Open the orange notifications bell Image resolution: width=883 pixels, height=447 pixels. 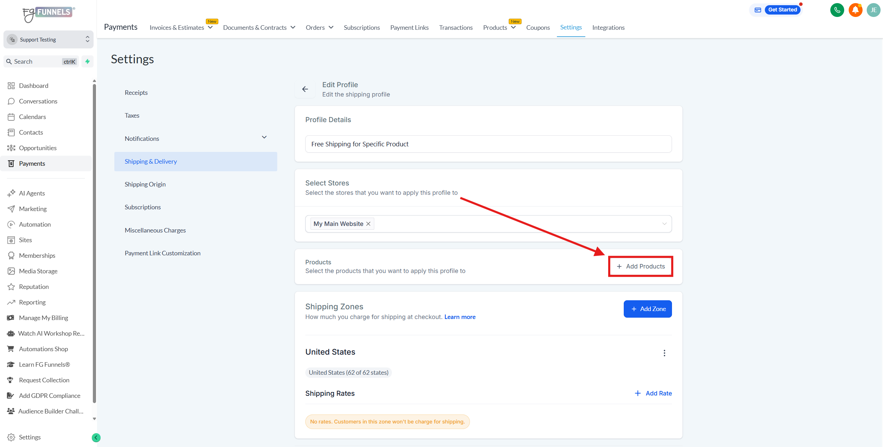[855, 10]
